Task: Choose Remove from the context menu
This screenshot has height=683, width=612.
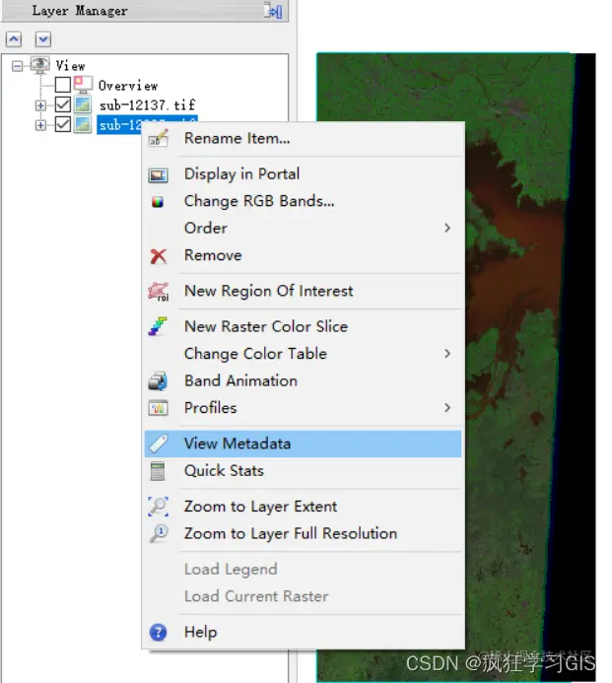Action: [303, 255]
